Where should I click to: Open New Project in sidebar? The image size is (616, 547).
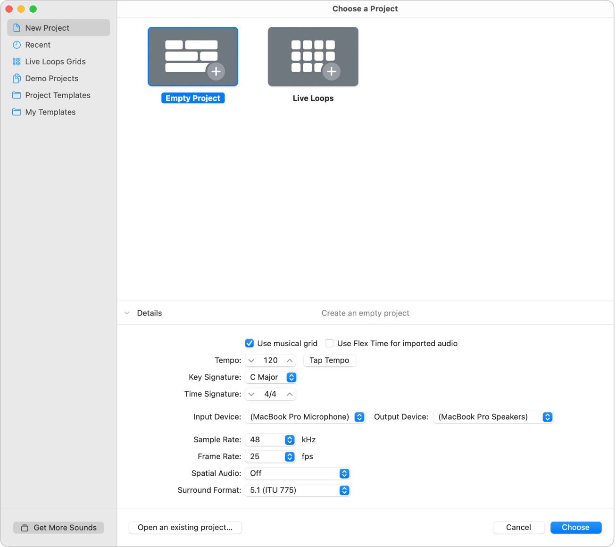coord(58,28)
